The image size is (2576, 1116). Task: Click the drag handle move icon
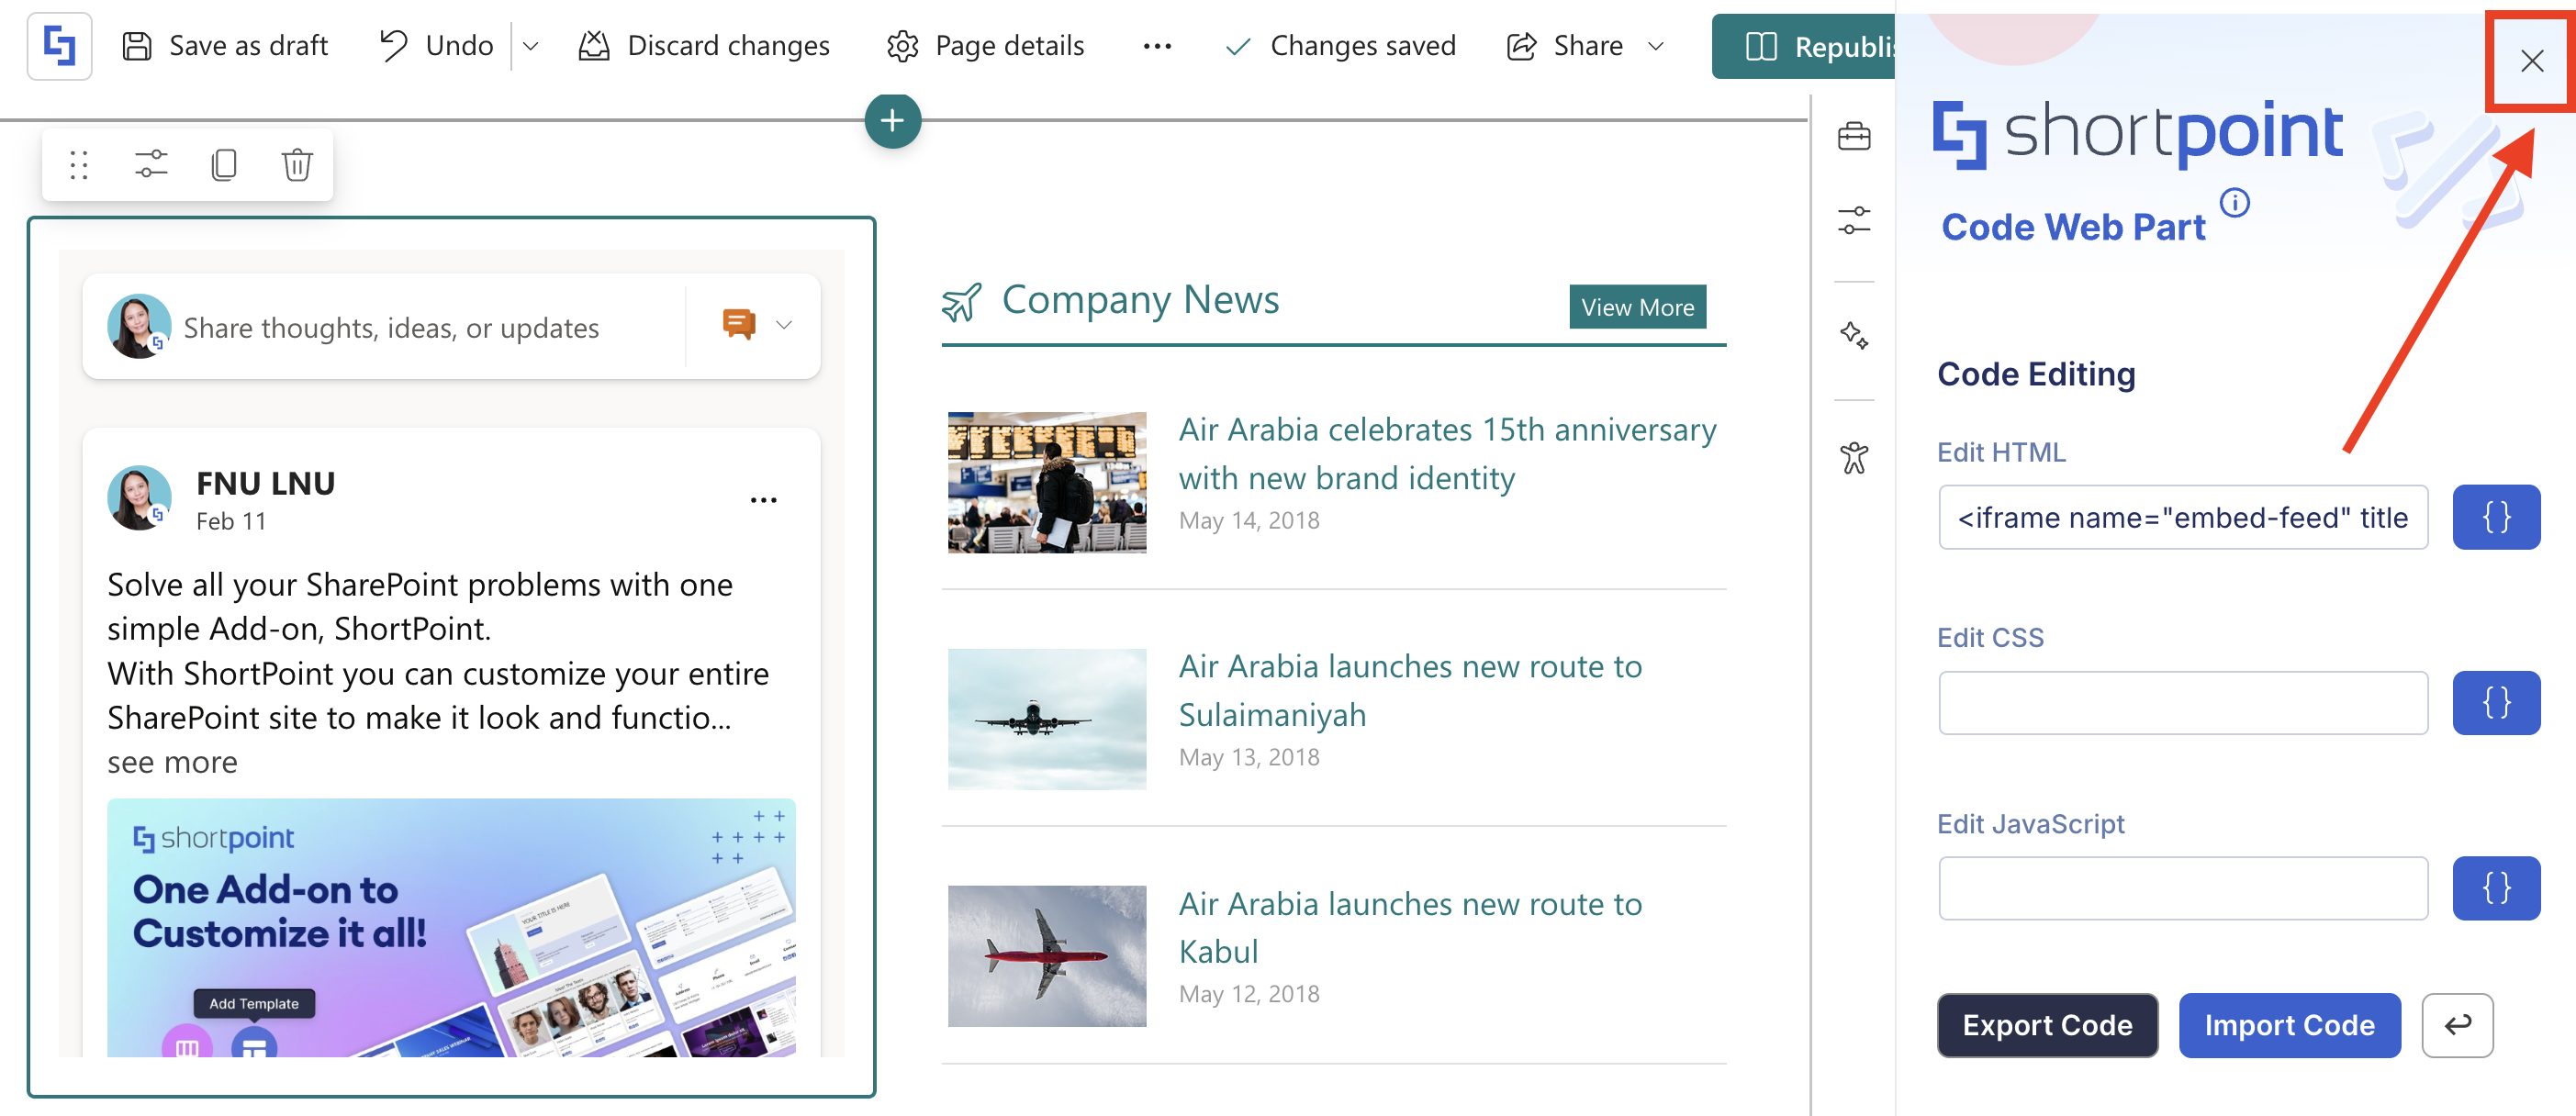point(79,164)
